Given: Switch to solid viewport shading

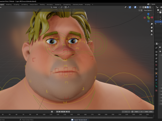Looking at the screenshot, I should 145,7.
